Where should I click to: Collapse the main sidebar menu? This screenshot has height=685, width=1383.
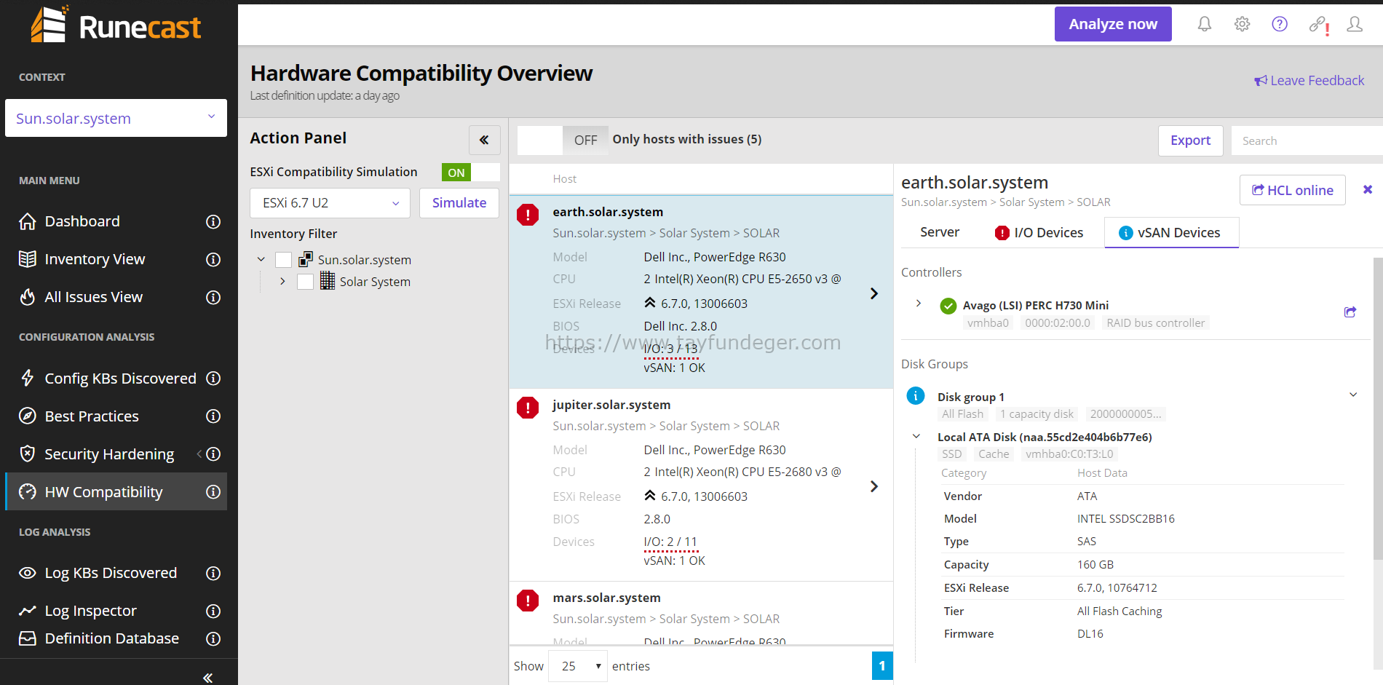207,678
